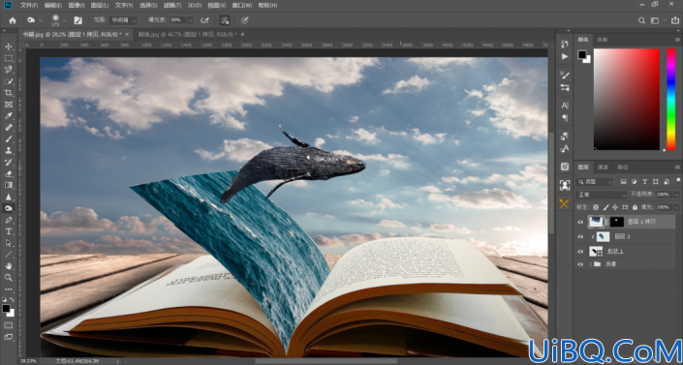Enable airbrush mode in the options bar
683x365 pixels.
click(204, 20)
